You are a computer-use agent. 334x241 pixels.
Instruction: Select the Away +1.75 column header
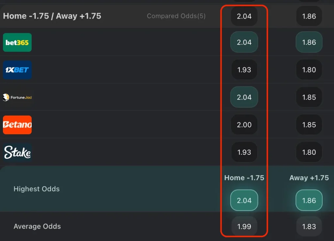click(x=309, y=178)
